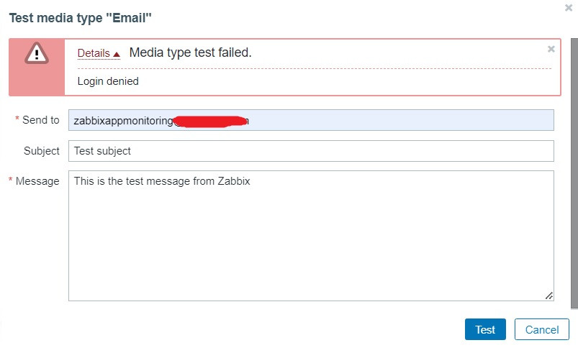Image resolution: width=578 pixels, height=353 pixels.
Task: Click the Login denied error text
Action: [x=108, y=81]
